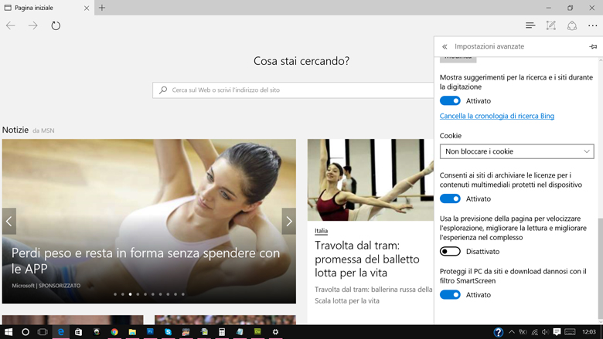This screenshot has width=603, height=339.
Task: Open the volume speaker tray icon
Action: tap(545, 332)
